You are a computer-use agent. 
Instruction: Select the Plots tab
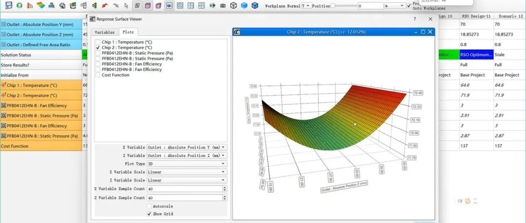coord(128,32)
